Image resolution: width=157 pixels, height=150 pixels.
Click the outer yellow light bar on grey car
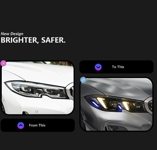pyautogui.click(x=102, y=103)
